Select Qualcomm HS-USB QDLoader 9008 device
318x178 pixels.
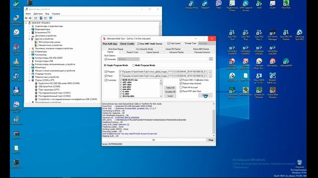click(x=59, y=84)
